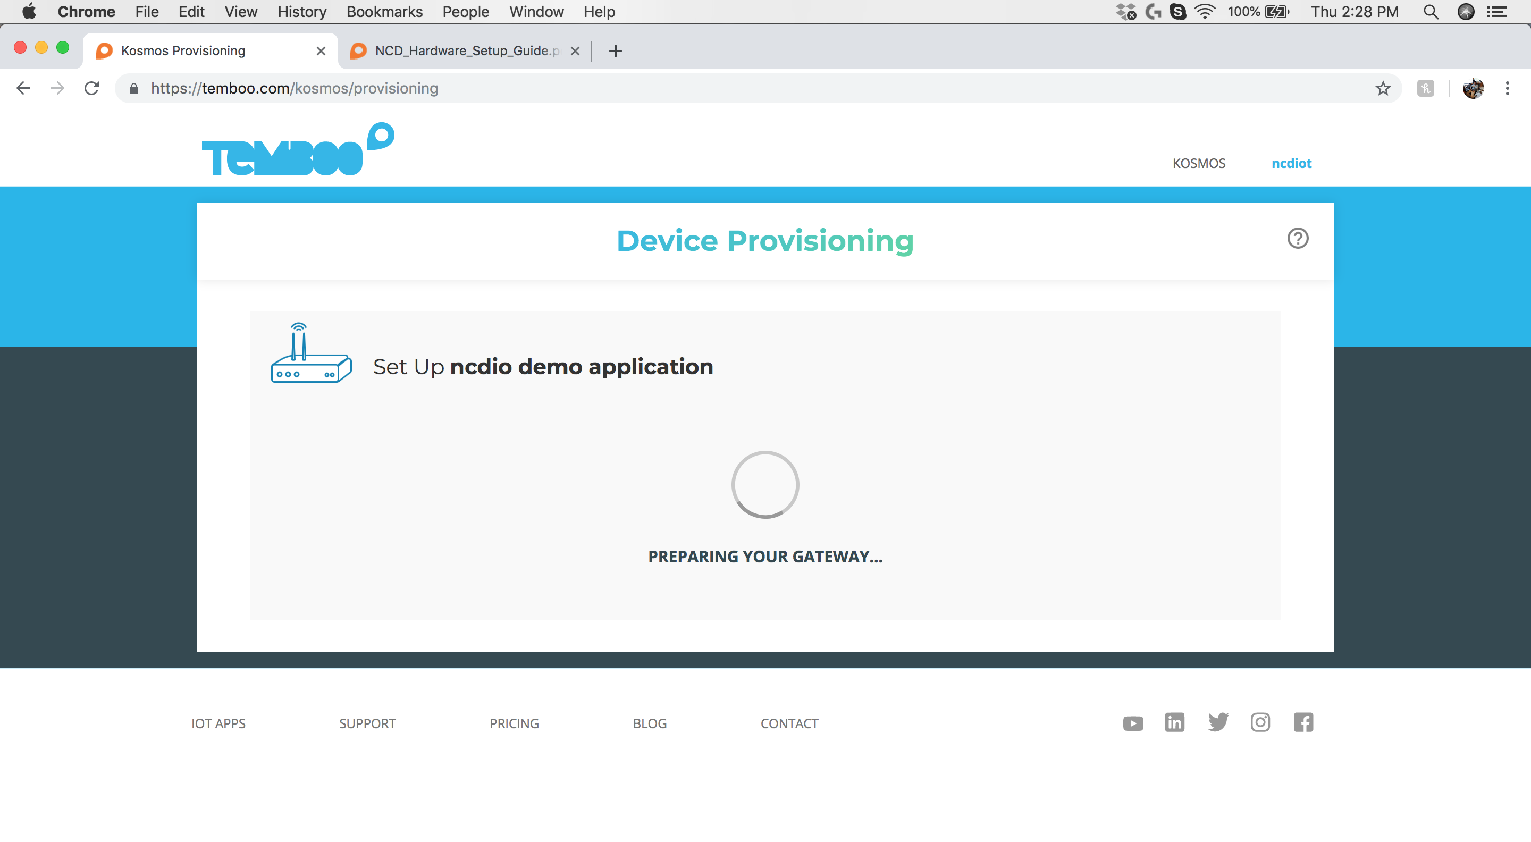Open the battery status menu
1531x842 pixels.
(x=1259, y=12)
